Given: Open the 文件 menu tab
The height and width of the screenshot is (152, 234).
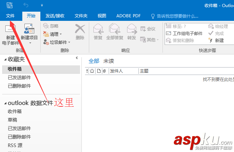Looking at the screenshot, I should [10, 16].
